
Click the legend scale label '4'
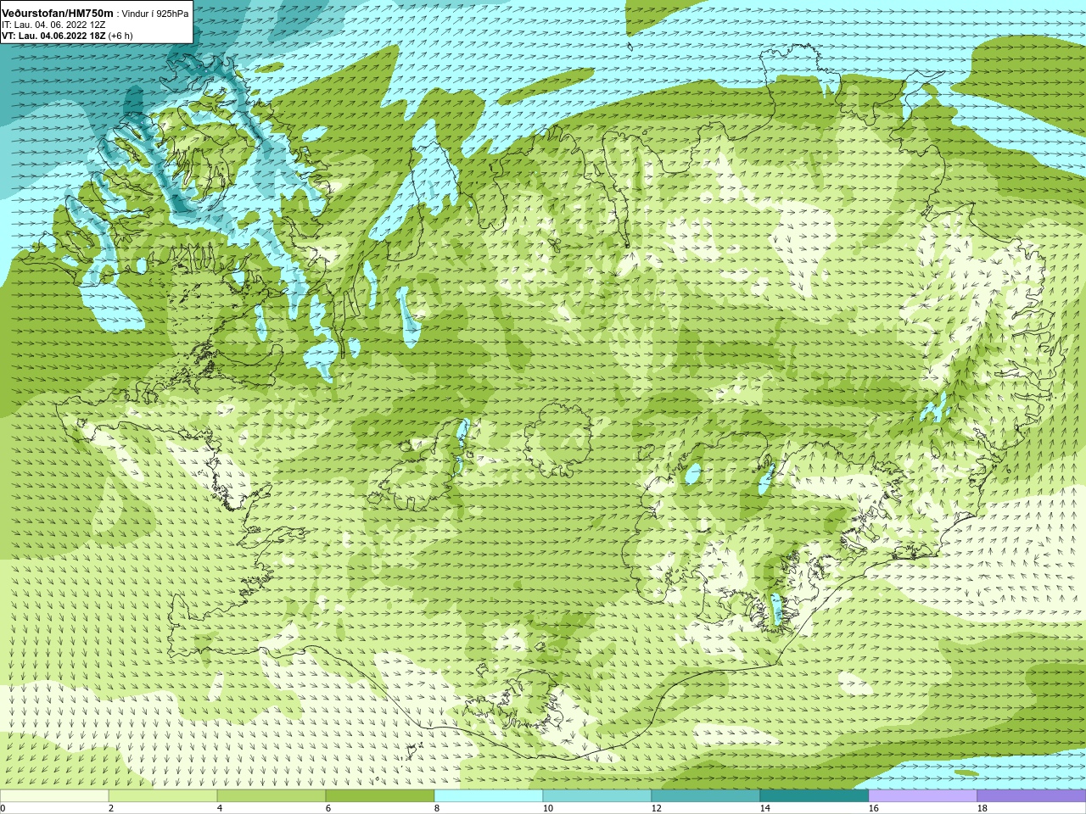[220, 808]
